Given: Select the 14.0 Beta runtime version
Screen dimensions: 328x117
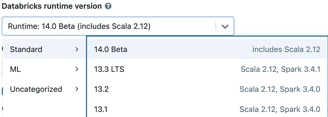Looking at the screenshot, I should click(x=111, y=49).
